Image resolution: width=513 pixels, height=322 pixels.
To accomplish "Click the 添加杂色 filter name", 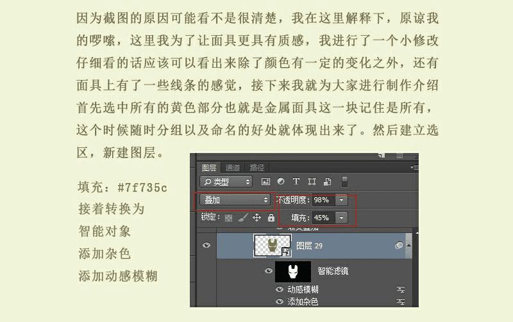I will pyautogui.click(x=303, y=302).
